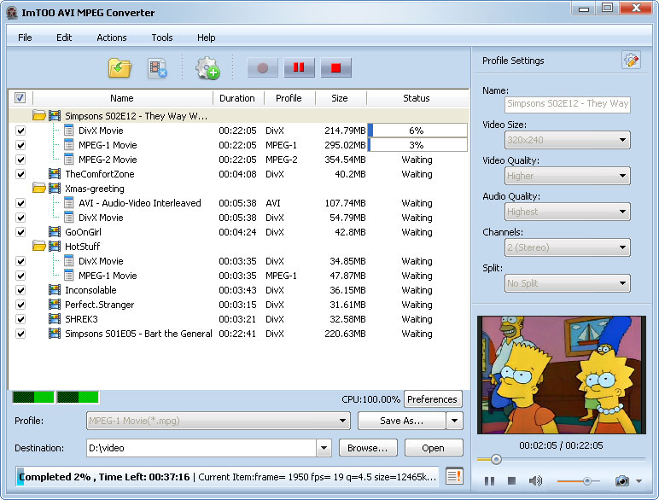Uncheck the Inconsolable checkbox
659x500 pixels.
coord(20,290)
